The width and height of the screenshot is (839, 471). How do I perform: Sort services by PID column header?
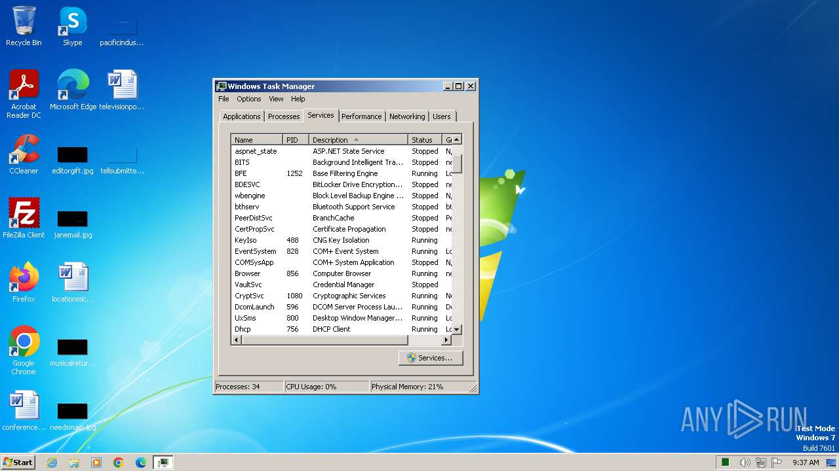pos(296,139)
